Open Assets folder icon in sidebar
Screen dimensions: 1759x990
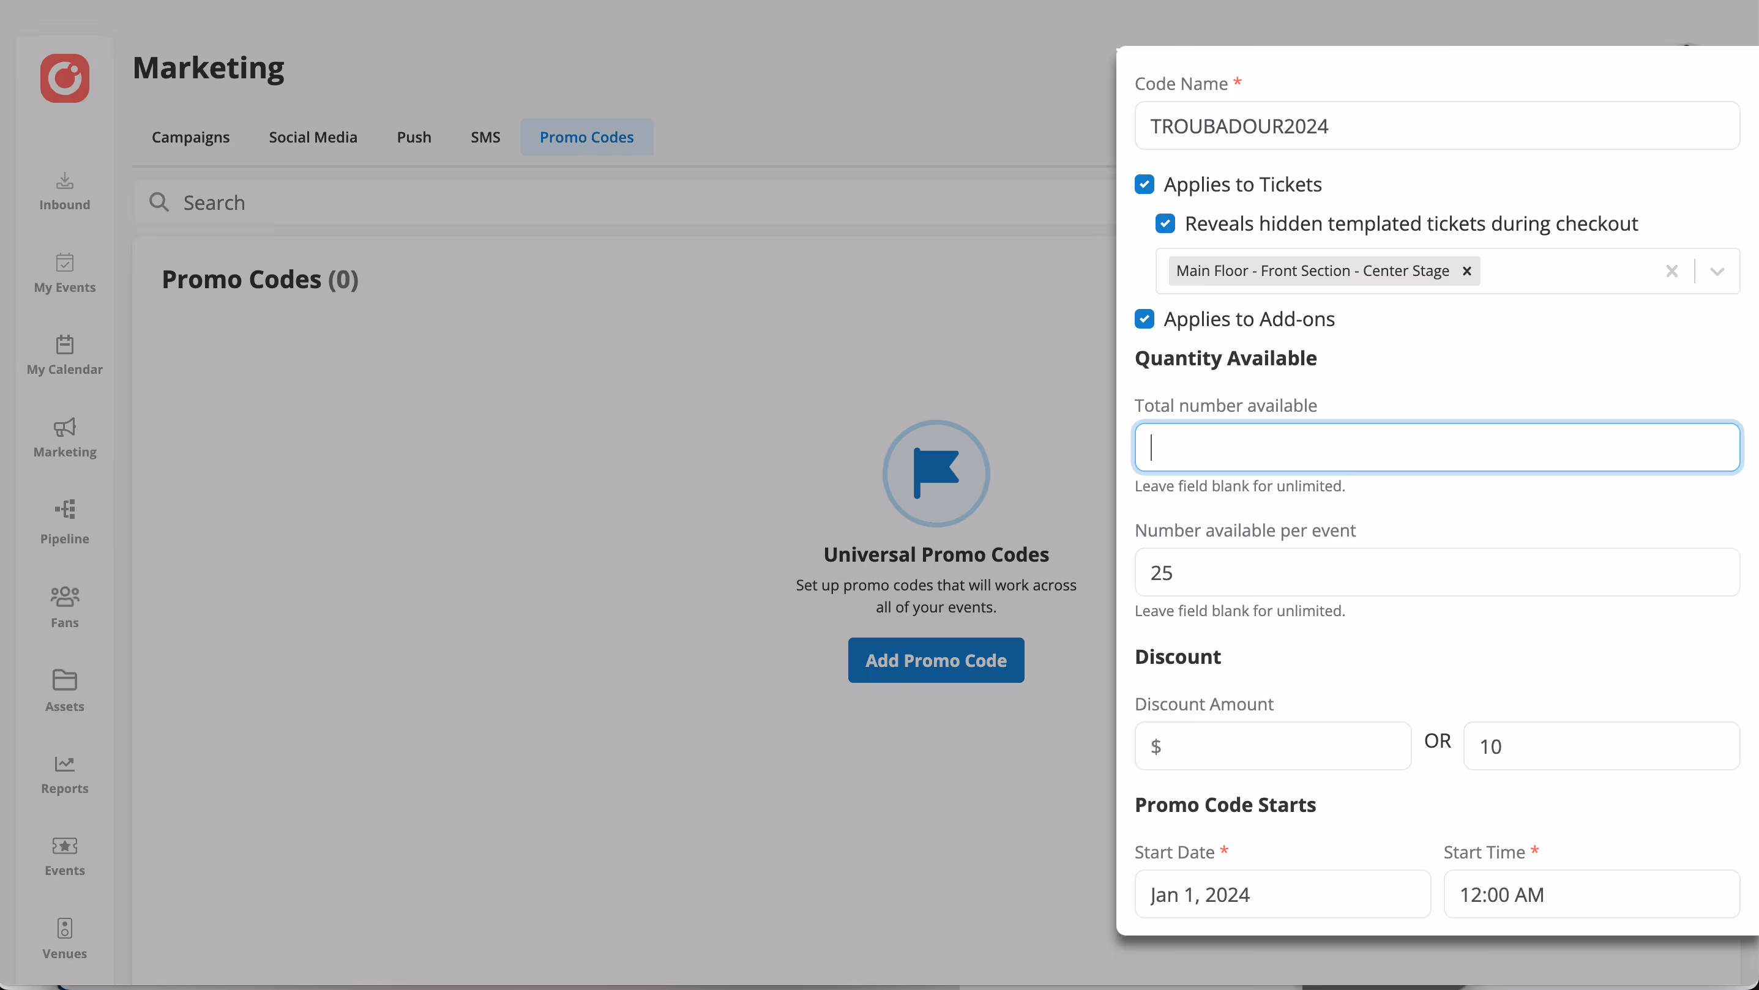click(x=64, y=690)
